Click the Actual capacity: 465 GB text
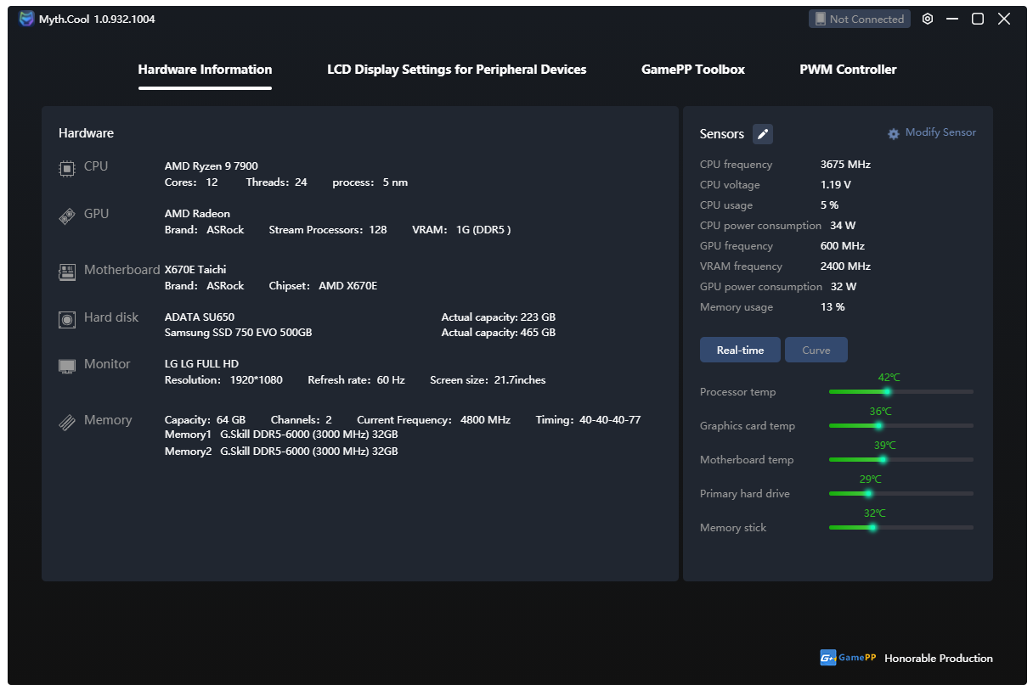Viewport: 1033px width, 690px height. [x=499, y=333]
